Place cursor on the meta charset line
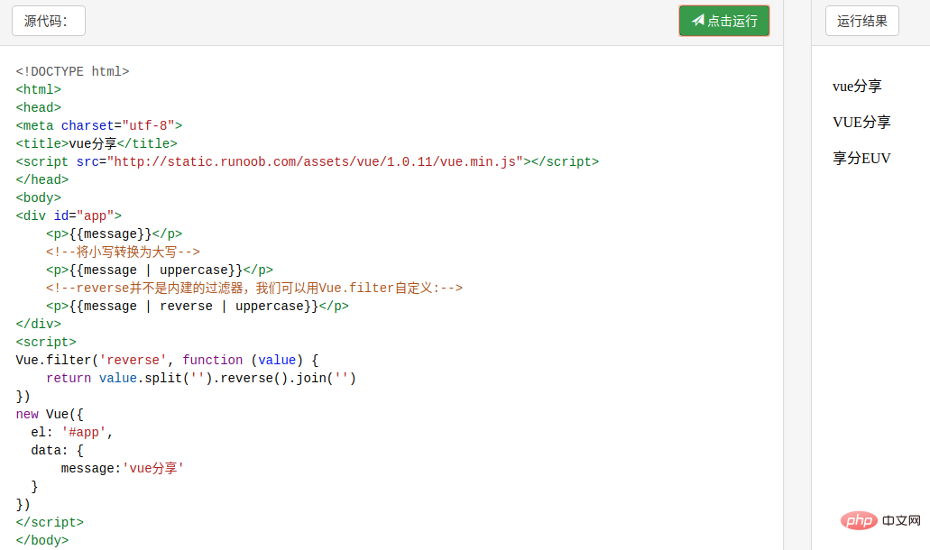Viewport: 930px width, 550px height. [99, 125]
